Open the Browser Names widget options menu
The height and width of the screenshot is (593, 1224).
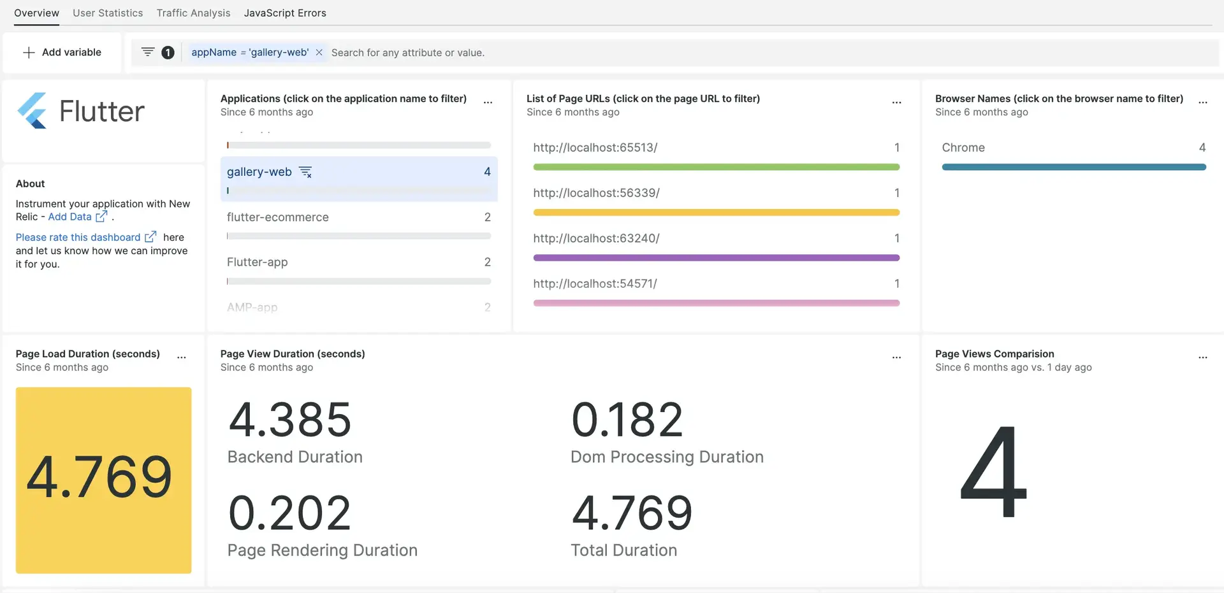[1202, 103]
